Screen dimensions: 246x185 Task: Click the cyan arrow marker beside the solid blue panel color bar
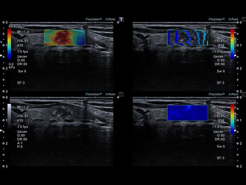(x=235, y=117)
